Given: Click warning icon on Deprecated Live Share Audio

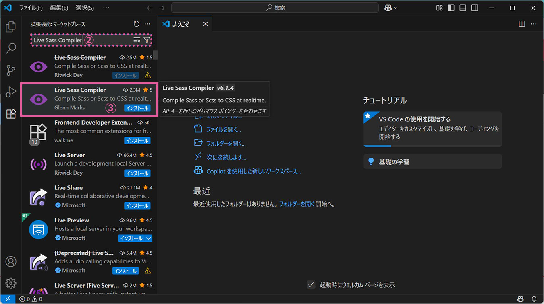Looking at the screenshot, I should point(147,271).
